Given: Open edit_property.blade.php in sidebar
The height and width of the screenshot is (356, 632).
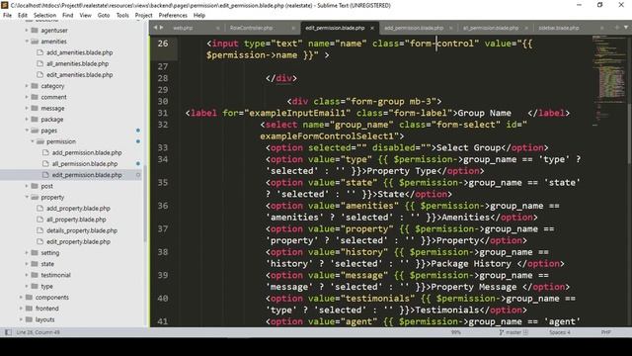Looking at the screenshot, I should point(78,241).
